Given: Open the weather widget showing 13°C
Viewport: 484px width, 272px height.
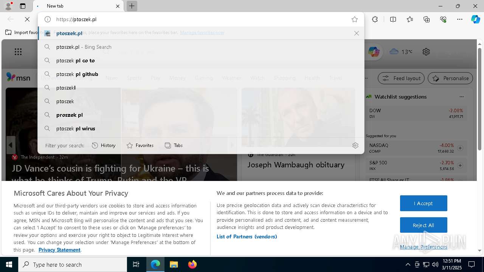Looking at the screenshot, I should click(401, 52).
